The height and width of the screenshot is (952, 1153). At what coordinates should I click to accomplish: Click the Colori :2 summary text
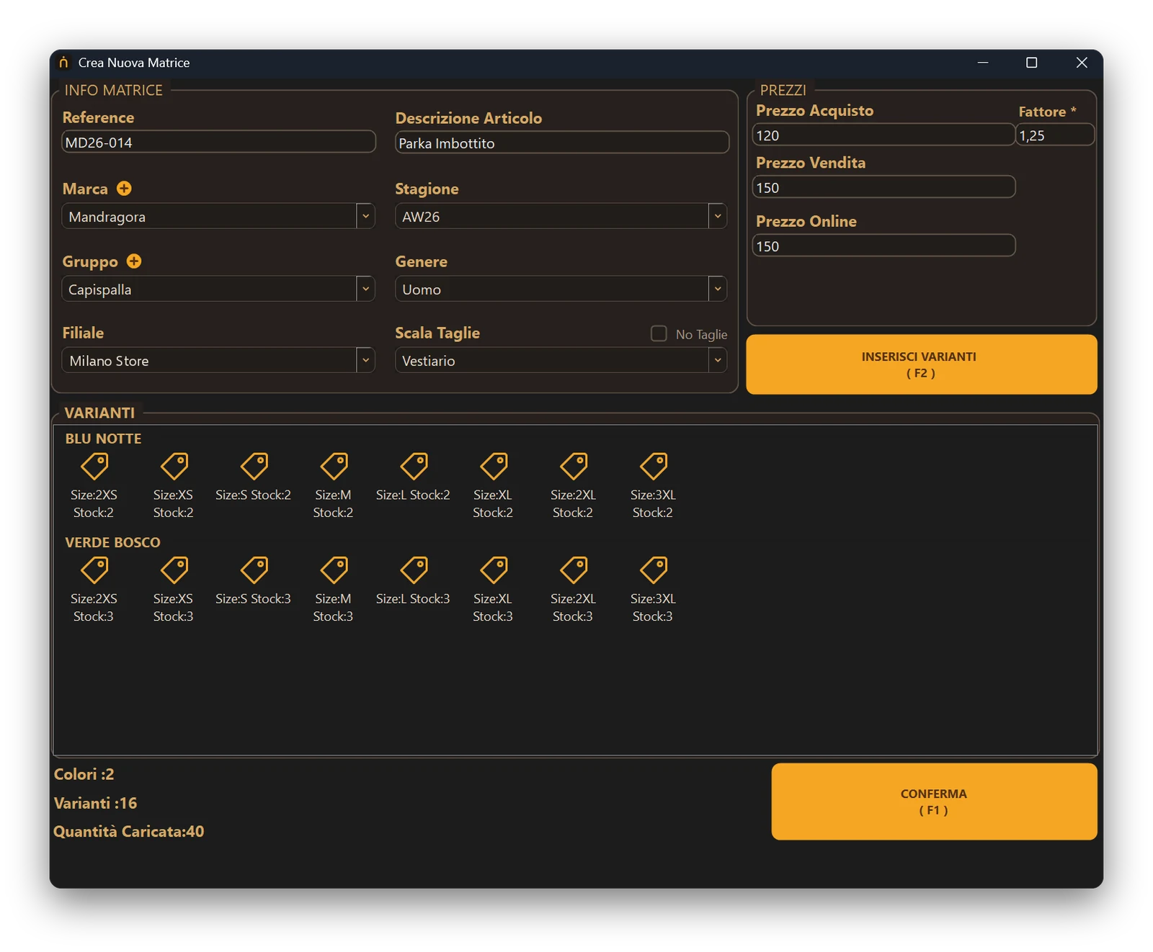click(x=84, y=774)
